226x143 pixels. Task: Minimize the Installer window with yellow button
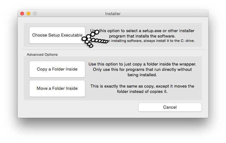(x=28, y=14)
